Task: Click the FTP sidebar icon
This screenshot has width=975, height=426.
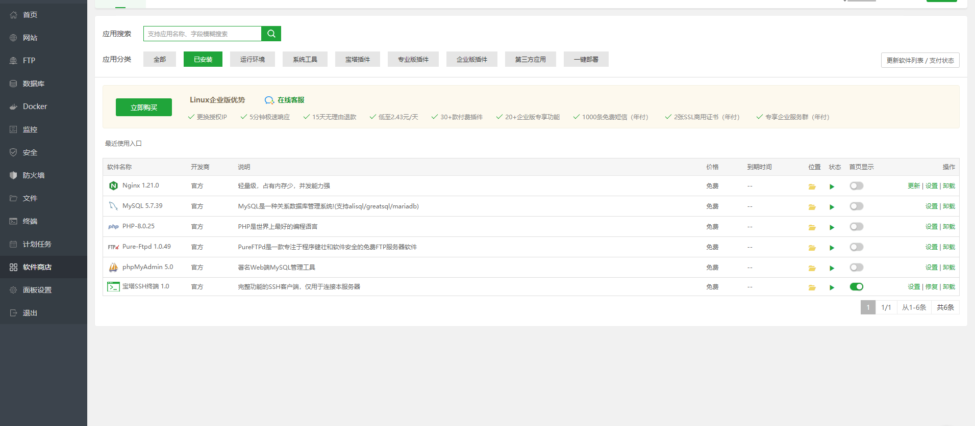Action: (13, 61)
